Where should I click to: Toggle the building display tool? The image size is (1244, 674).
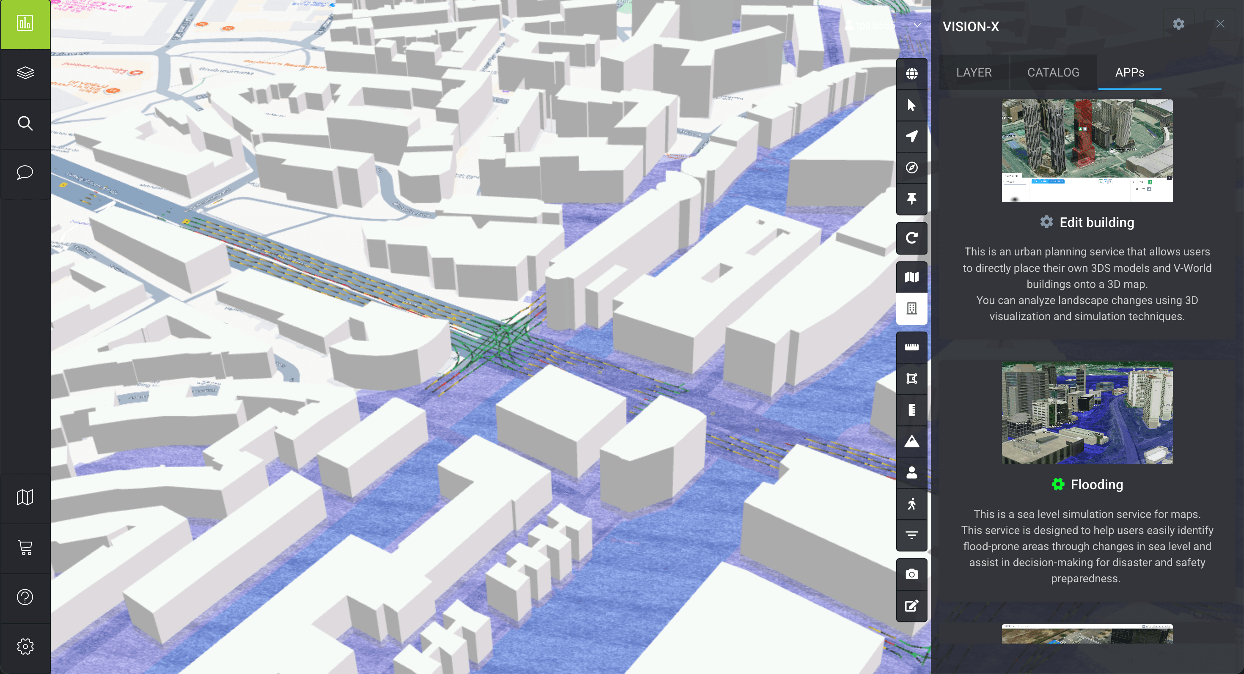(912, 309)
